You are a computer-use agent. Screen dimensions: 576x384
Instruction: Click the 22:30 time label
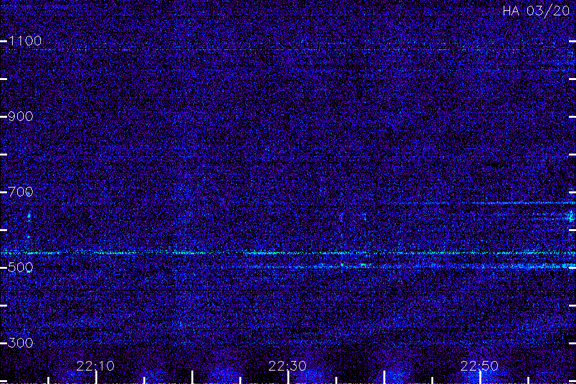287,366
